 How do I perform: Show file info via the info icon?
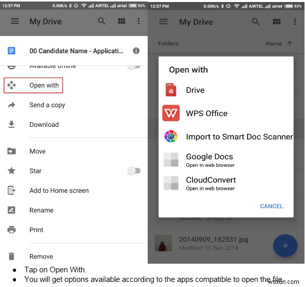pos(136,51)
